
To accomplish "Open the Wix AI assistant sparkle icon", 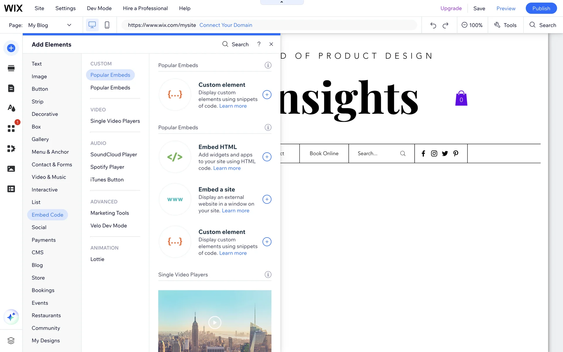I will (x=11, y=317).
